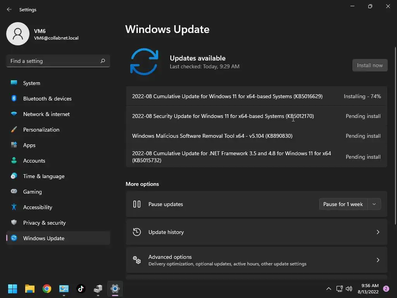
Task: Select the KB5012170 Security Update row
Action: pos(257,116)
